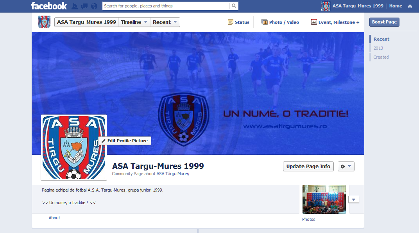
Task: Jump to Created in the timeline sidebar
Action: pyautogui.click(x=381, y=57)
